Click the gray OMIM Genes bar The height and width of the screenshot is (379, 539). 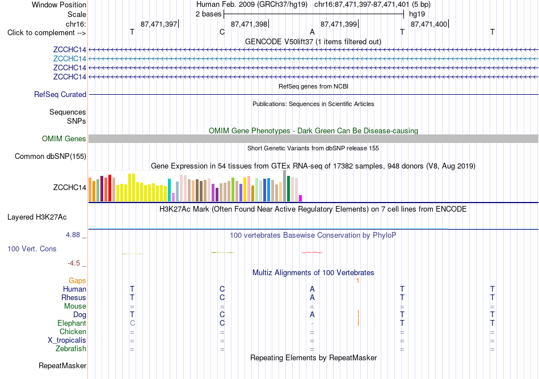[313, 139]
